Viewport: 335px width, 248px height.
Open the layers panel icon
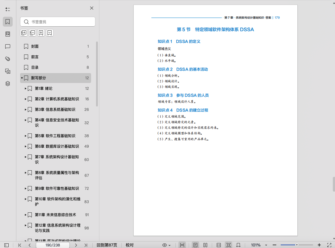8,84
